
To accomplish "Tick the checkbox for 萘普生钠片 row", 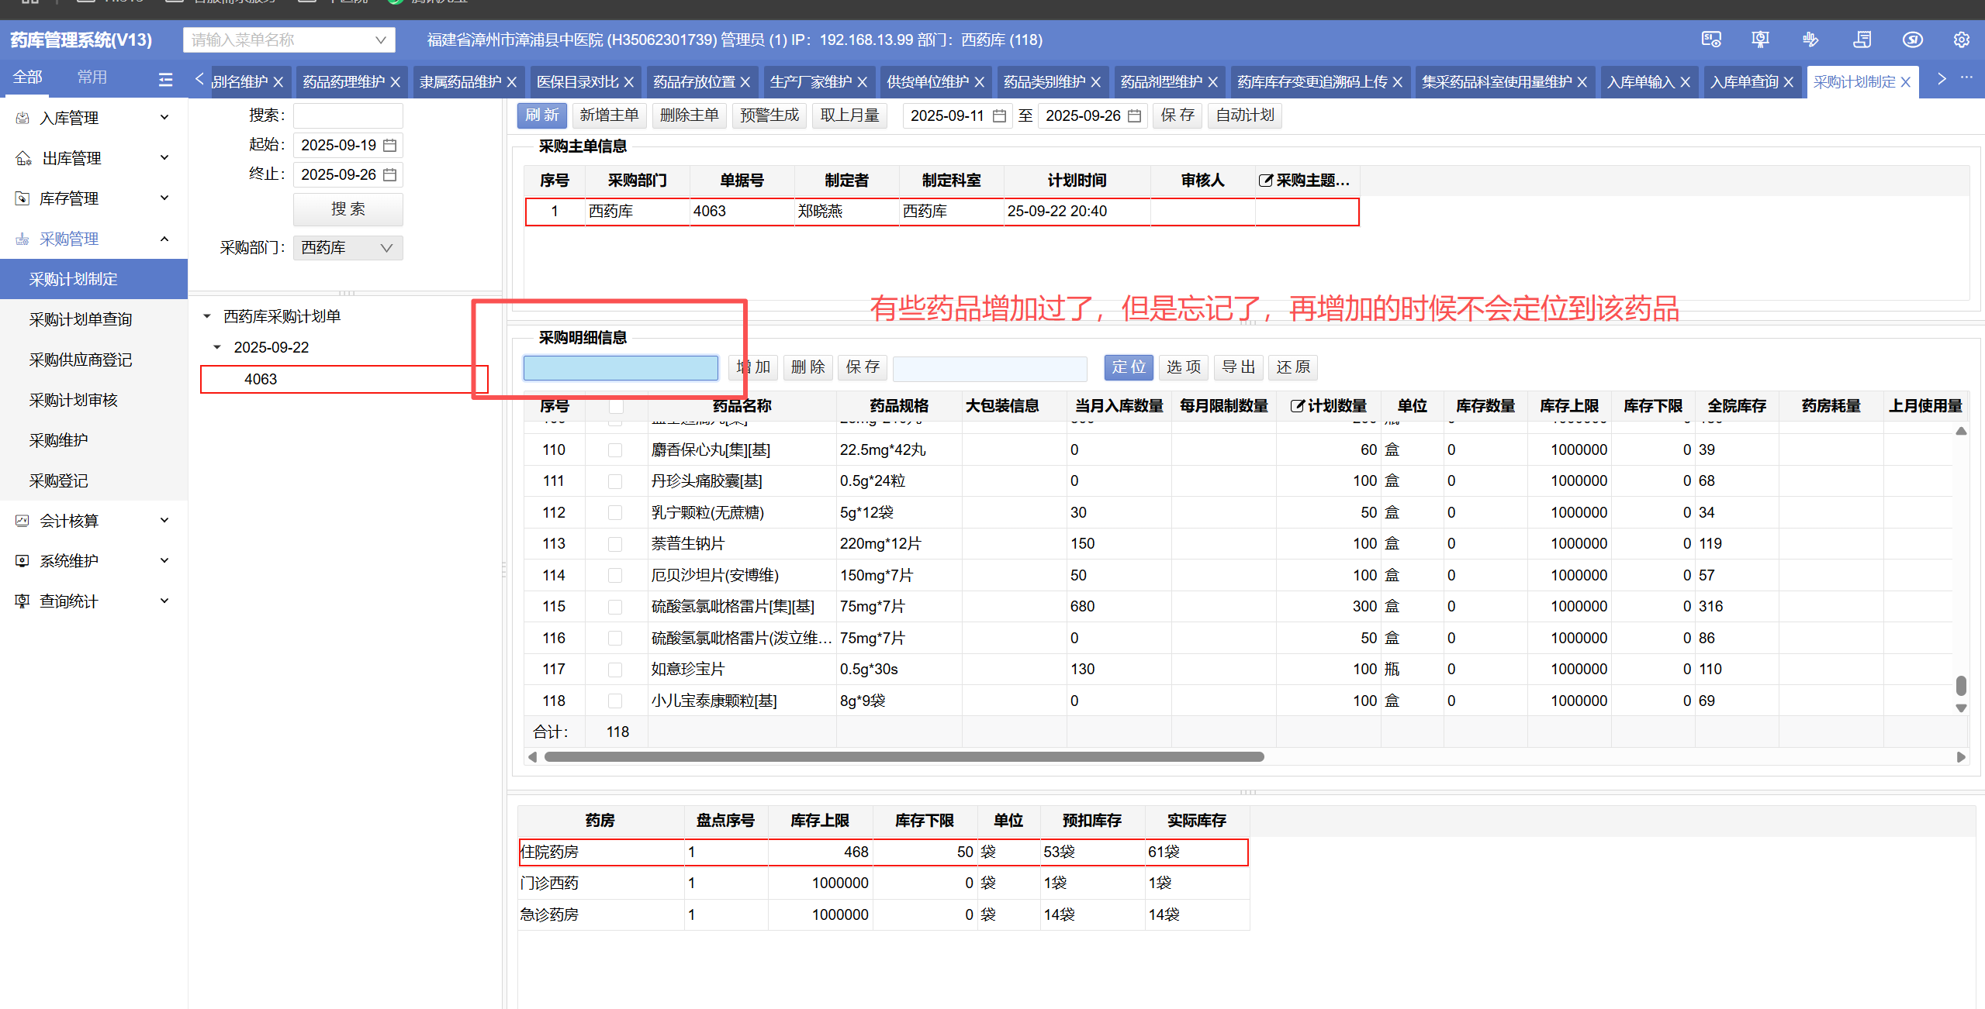I will pyautogui.click(x=615, y=544).
